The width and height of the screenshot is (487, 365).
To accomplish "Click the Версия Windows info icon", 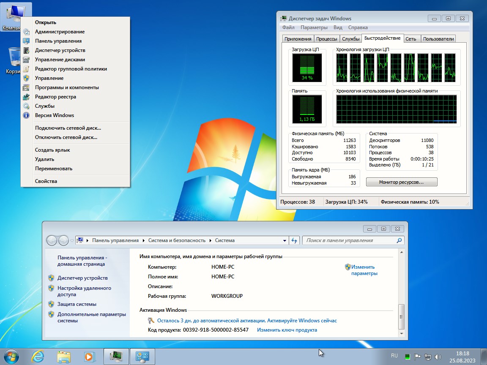I will (x=26, y=115).
